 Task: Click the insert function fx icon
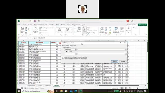click(35, 38)
